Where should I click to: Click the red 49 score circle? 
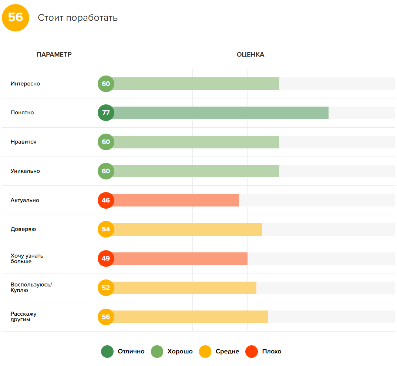[x=106, y=258]
